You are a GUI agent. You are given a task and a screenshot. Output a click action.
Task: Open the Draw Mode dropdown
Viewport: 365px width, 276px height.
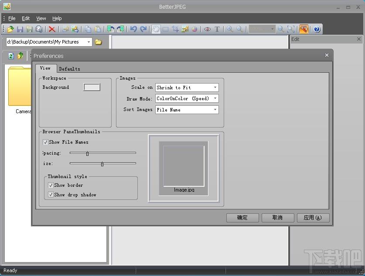pyautogui.click(x=187, y=98)
